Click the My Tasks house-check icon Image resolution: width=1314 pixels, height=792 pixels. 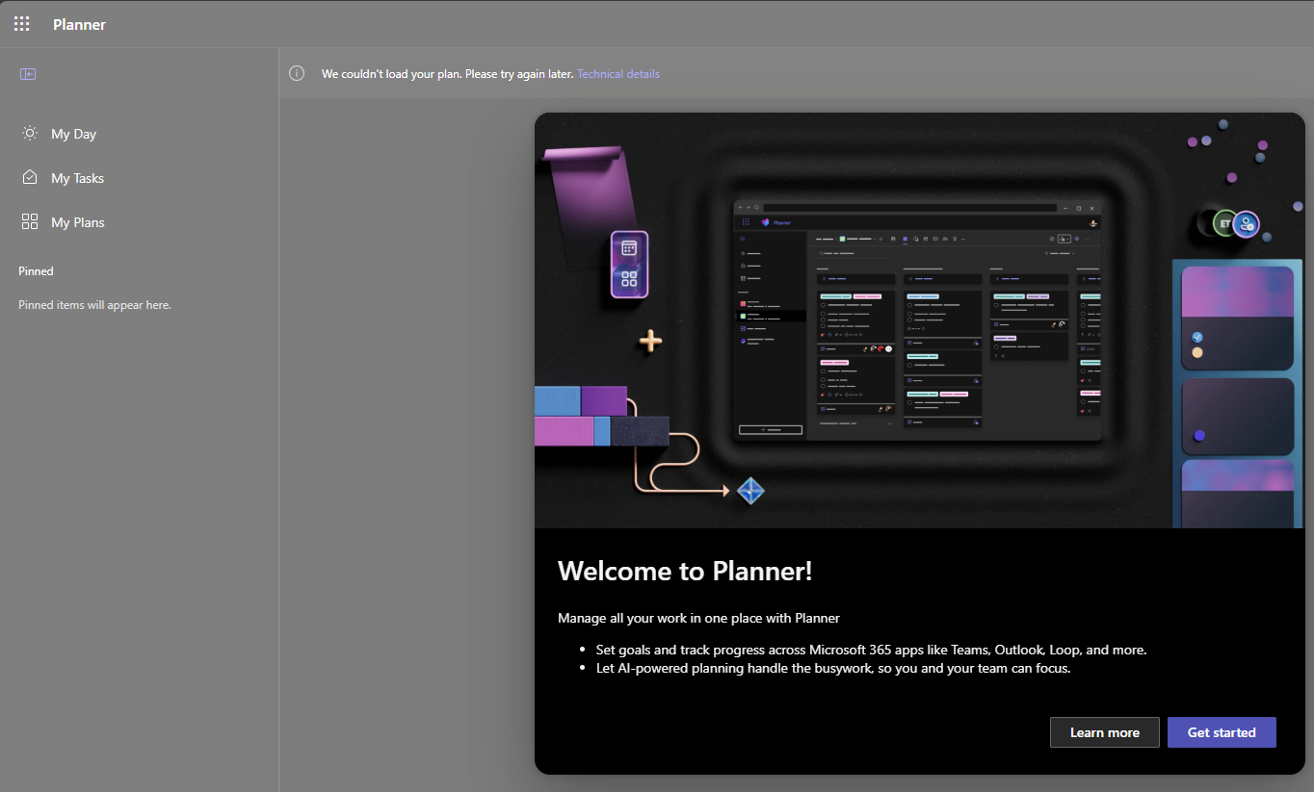click(30, 178)
